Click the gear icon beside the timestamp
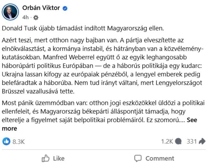The height and width of the screenshot is (166, 208). click(36, 17)
